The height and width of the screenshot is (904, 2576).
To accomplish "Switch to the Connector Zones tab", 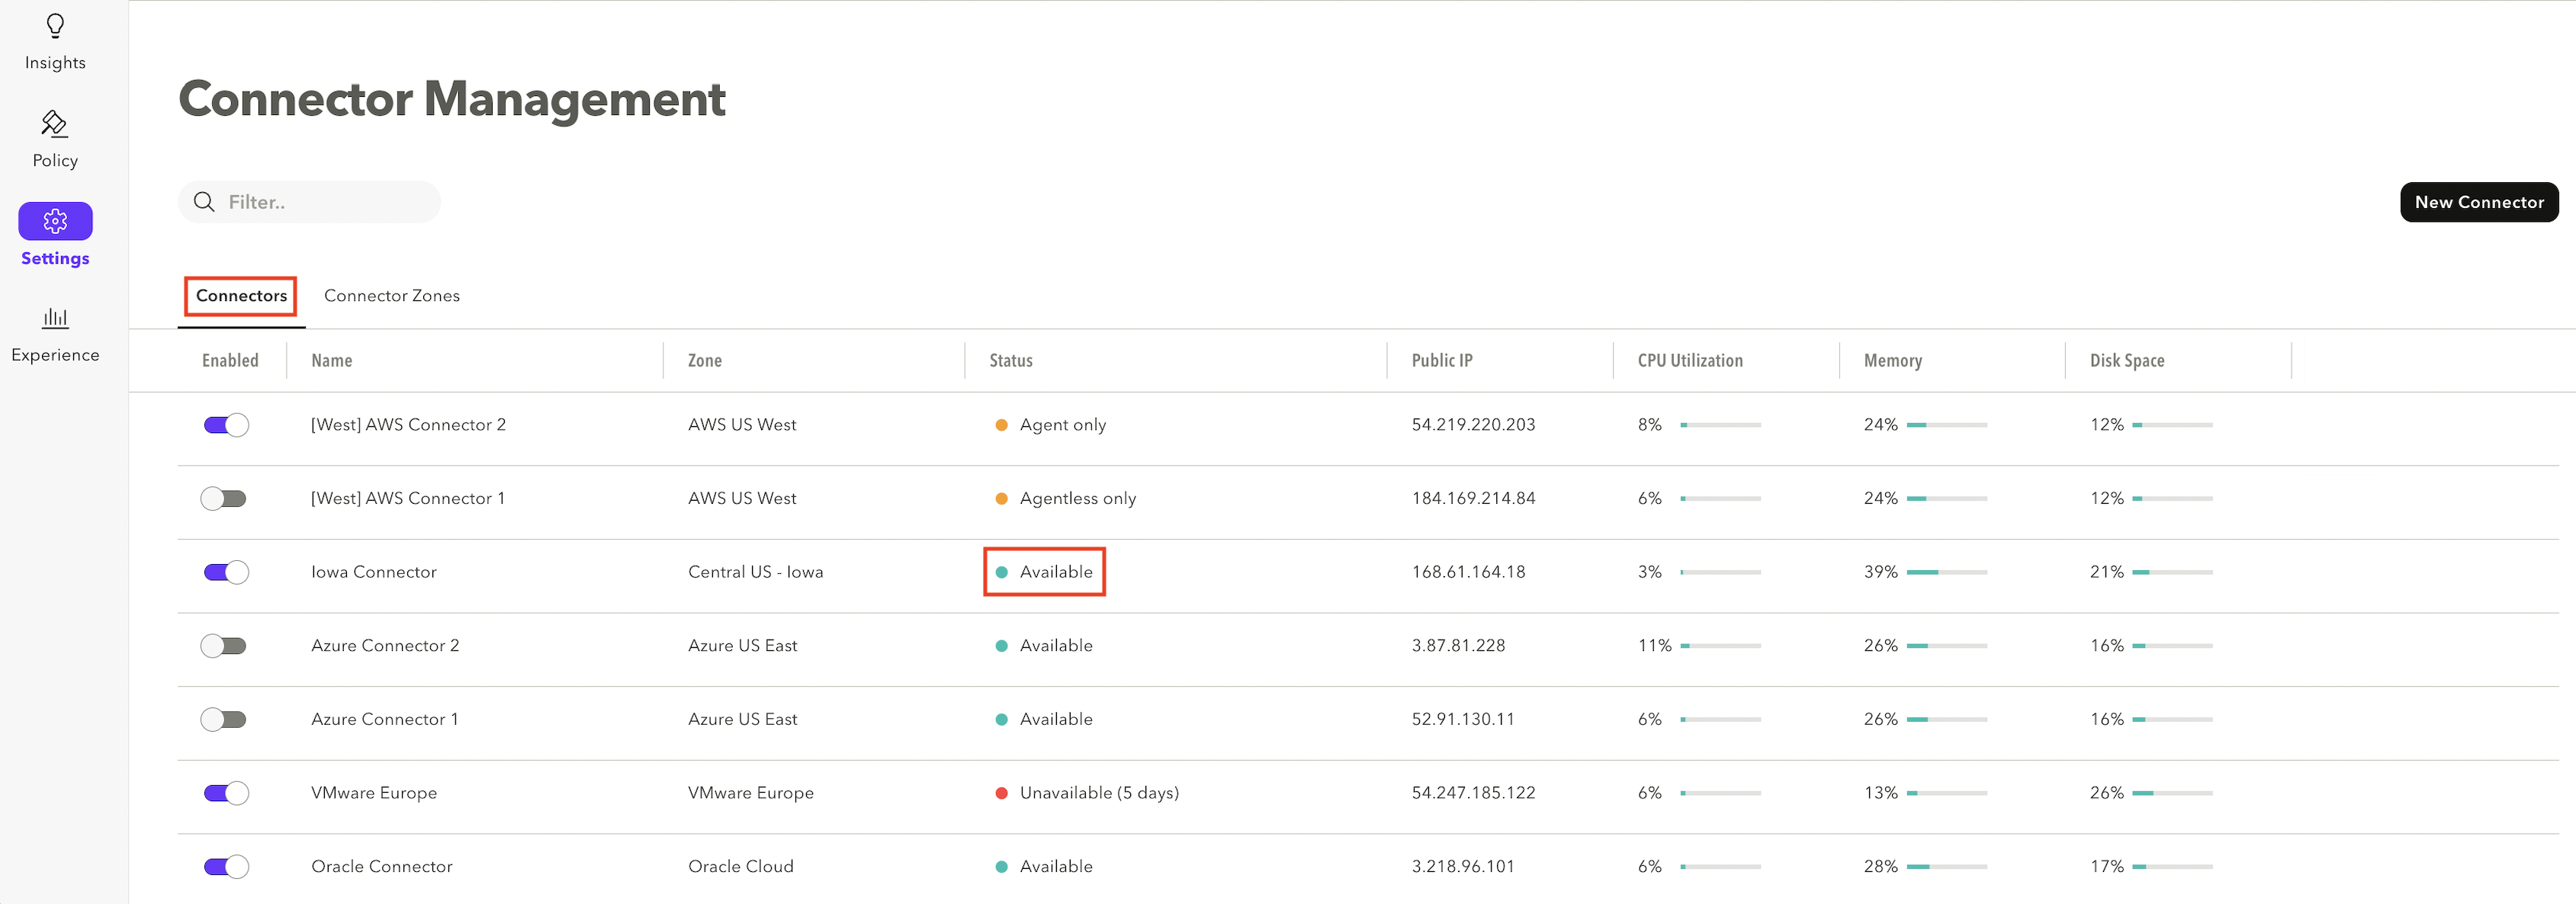I will pos(391,296).
